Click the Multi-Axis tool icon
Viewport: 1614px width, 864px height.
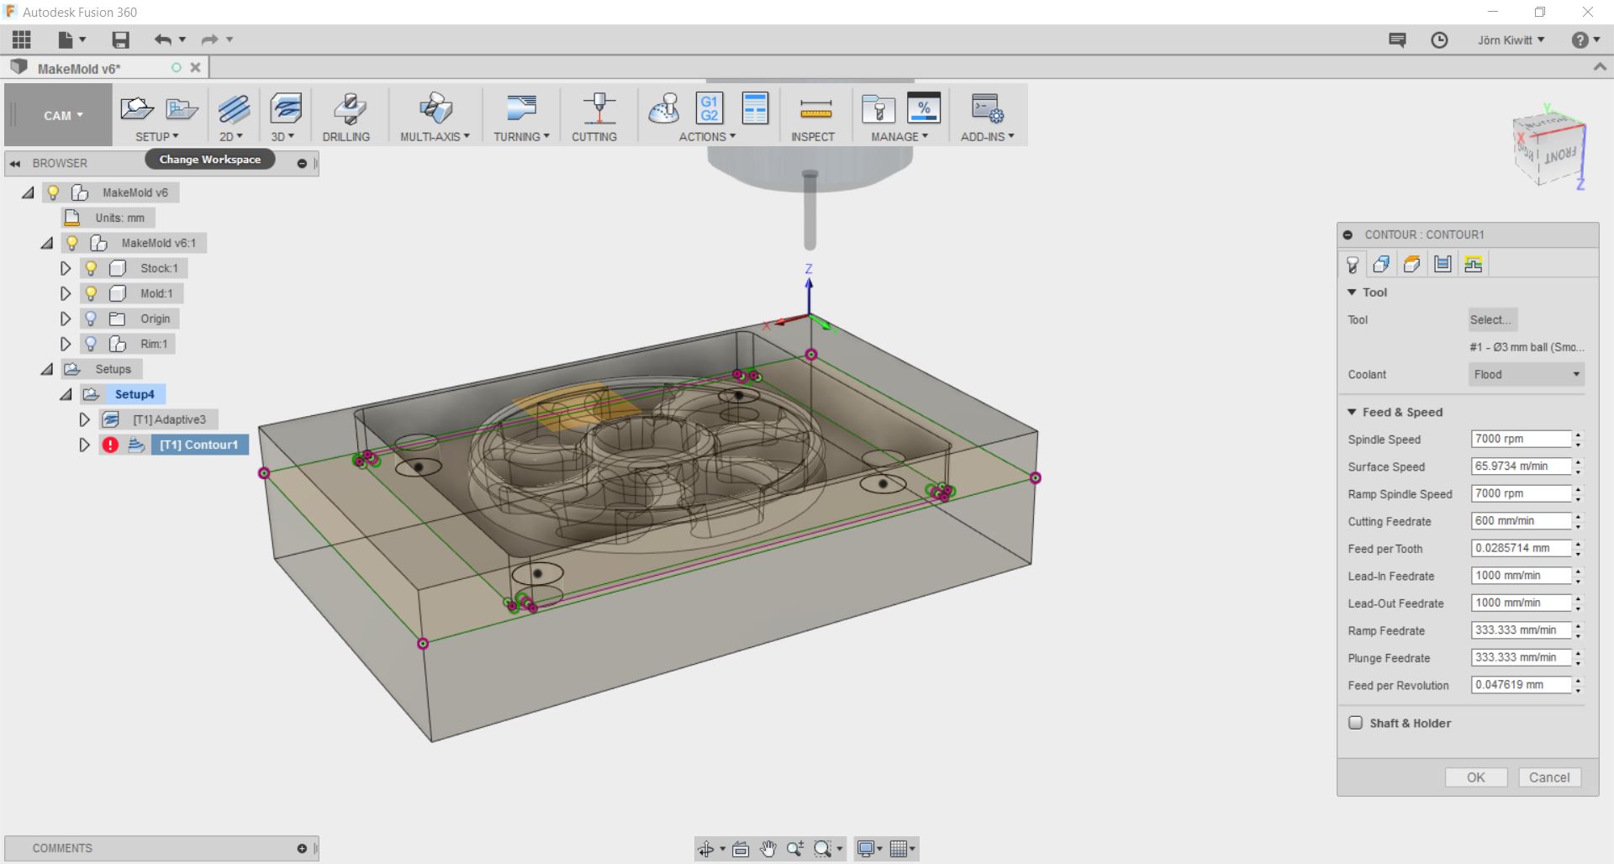pos(435,108)
